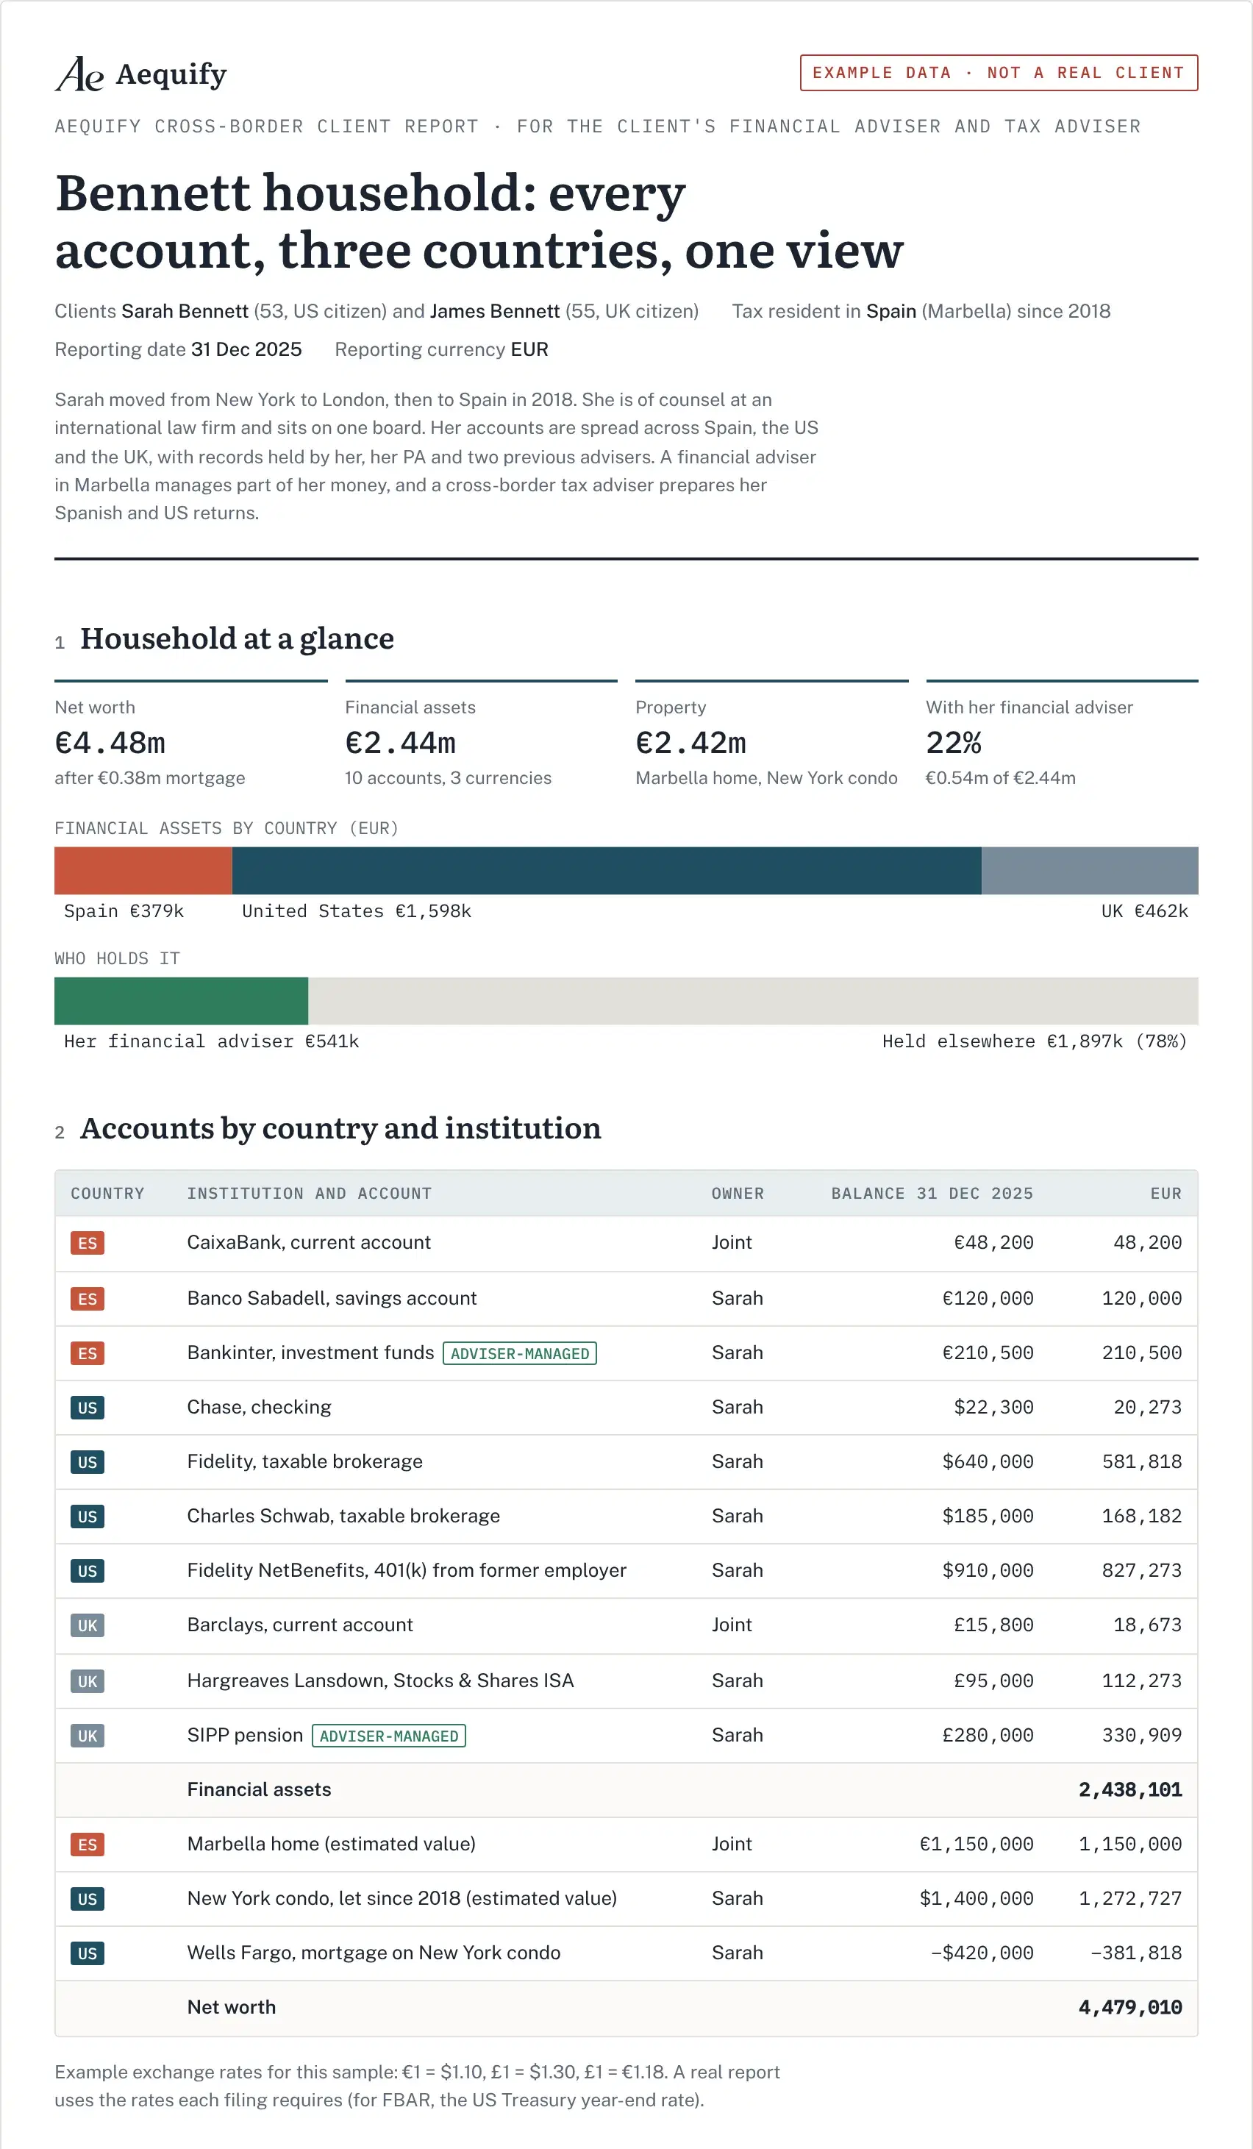Click the "10 accounts, 3 currencies" caption

pyautogui.click(x=449, y=779)
